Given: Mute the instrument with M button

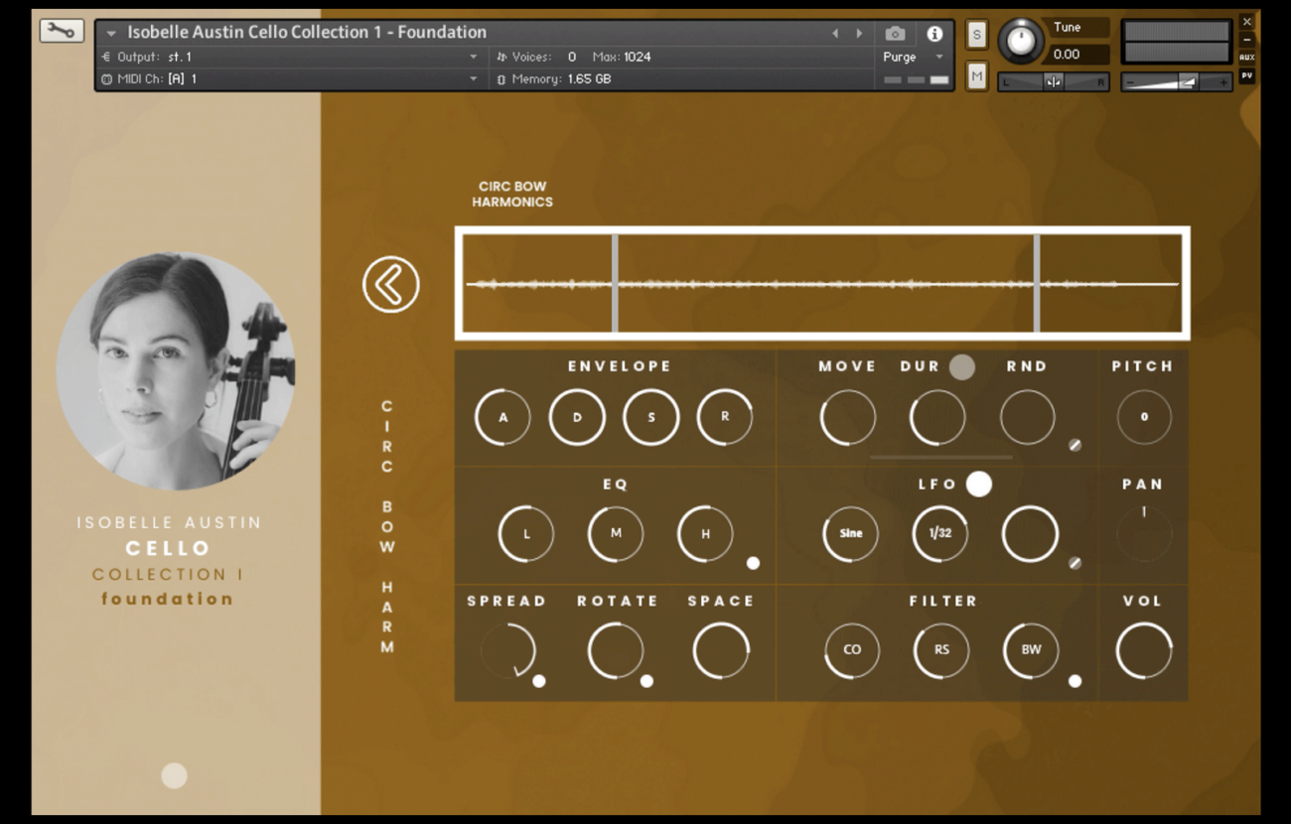Looking at the screenshot, I should coord(976,76).
